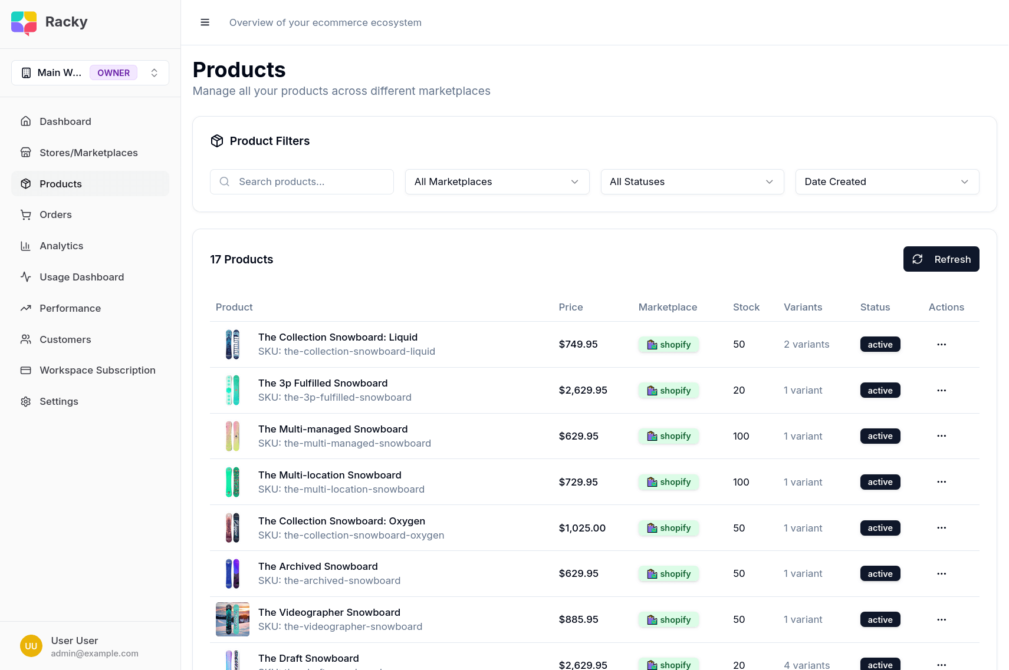Open the Customers page from sidebar
1009x670 pixels.
coord(65,339)
